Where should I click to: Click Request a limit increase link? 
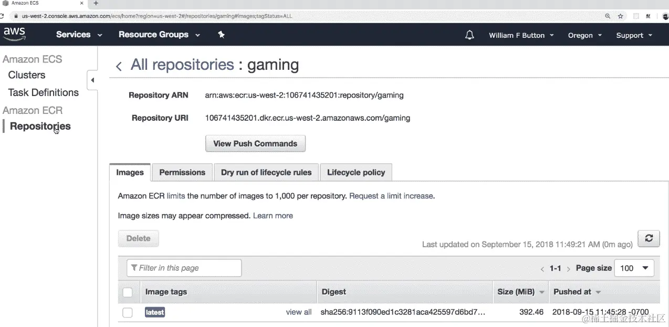tap(391, 196)
